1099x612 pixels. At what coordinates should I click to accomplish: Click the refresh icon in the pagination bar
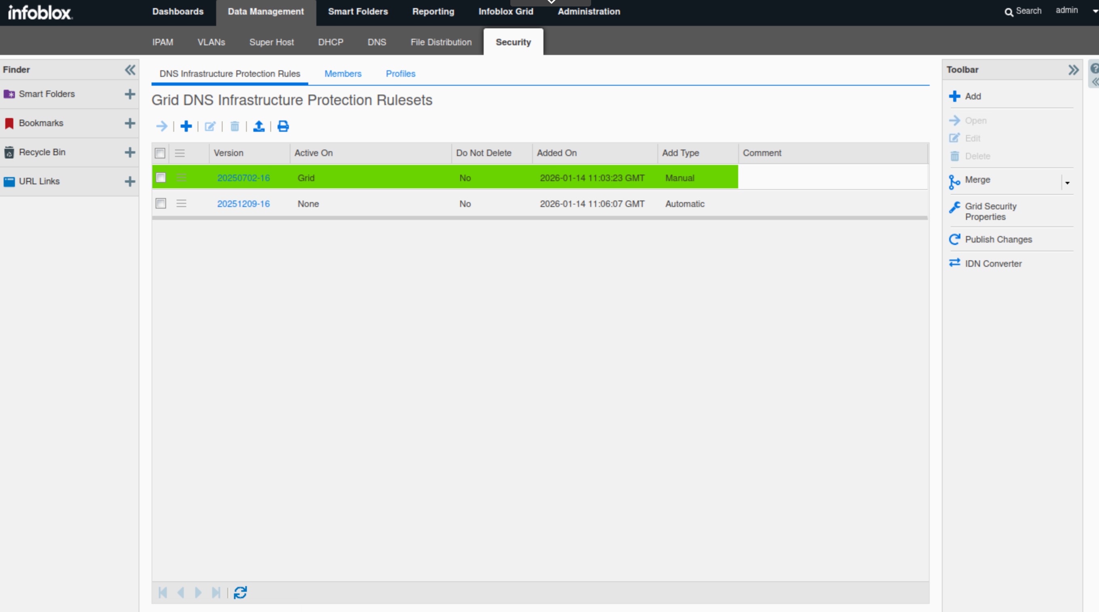240,592
